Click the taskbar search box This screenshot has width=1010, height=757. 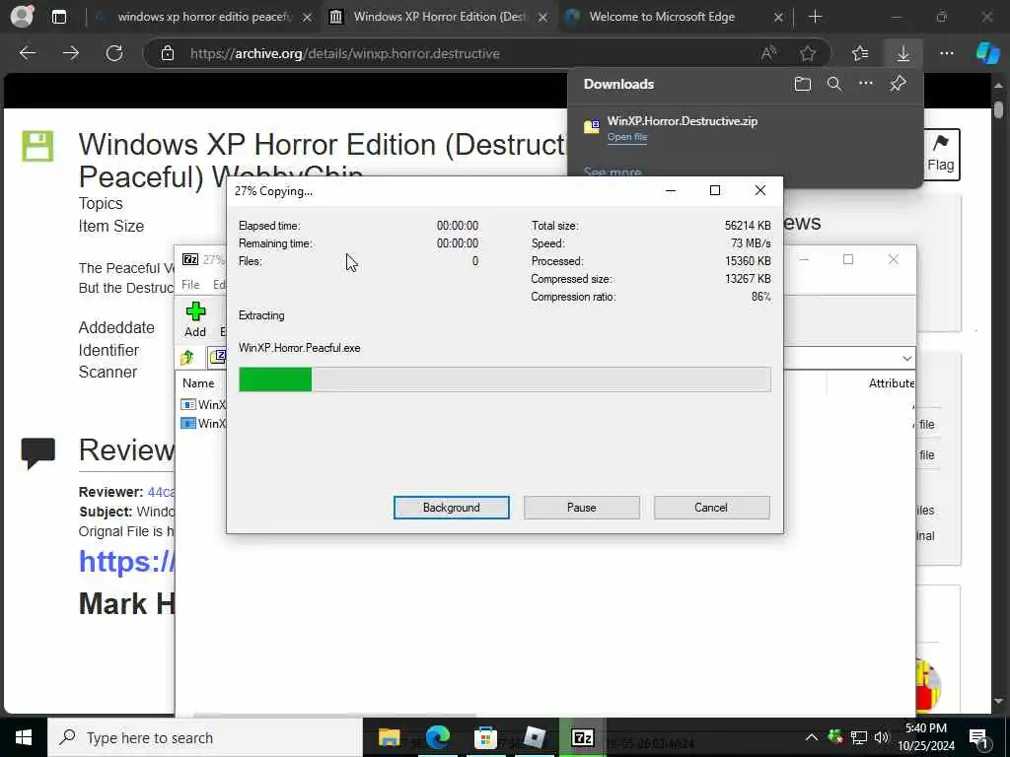(x=205, y=737)
